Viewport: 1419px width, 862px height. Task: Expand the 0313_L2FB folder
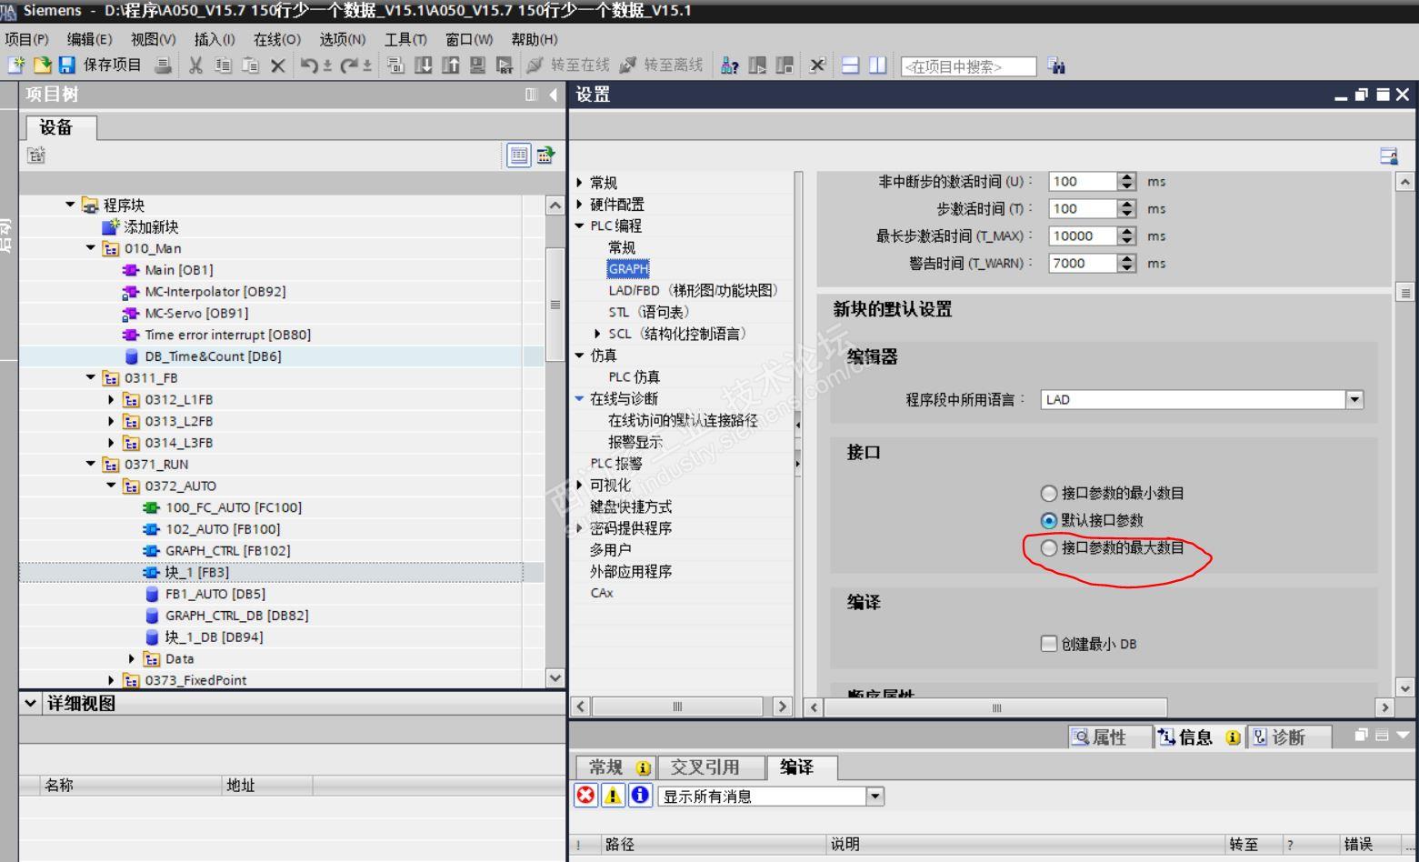111,421
